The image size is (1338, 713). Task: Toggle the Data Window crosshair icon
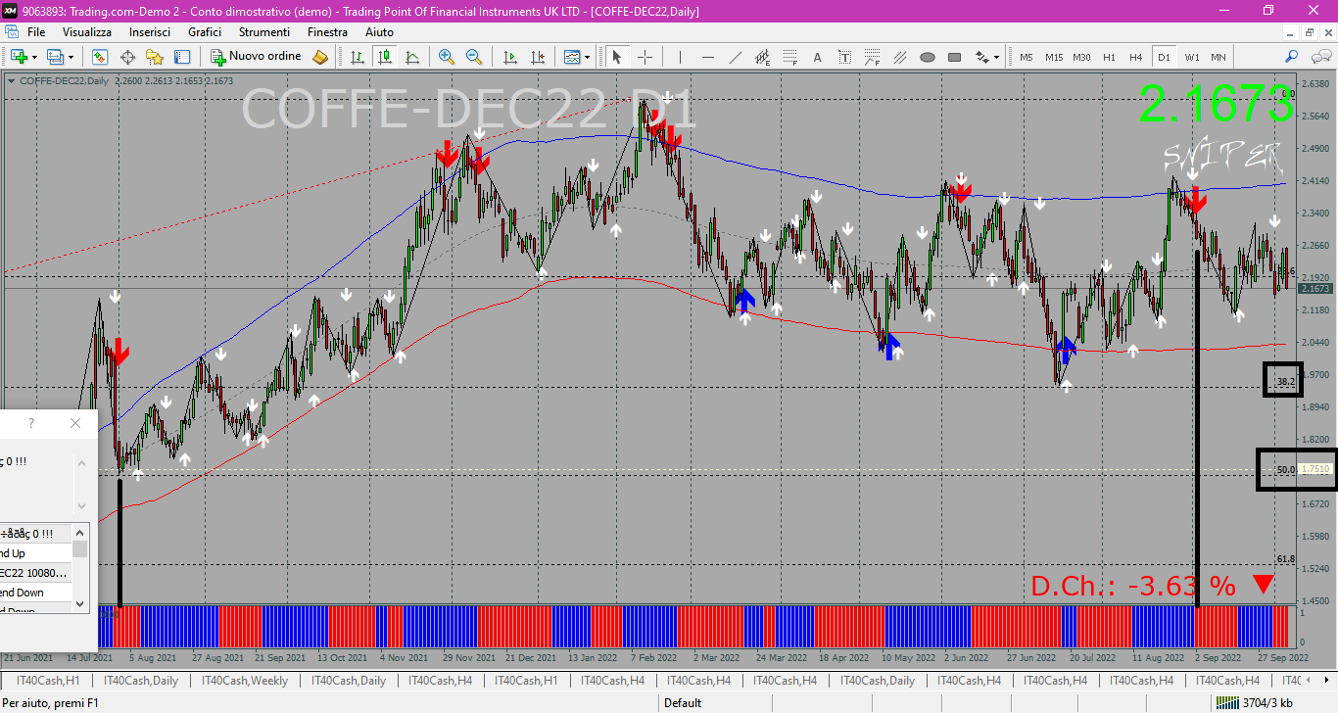pyautogui.click(x=127, y=57)
